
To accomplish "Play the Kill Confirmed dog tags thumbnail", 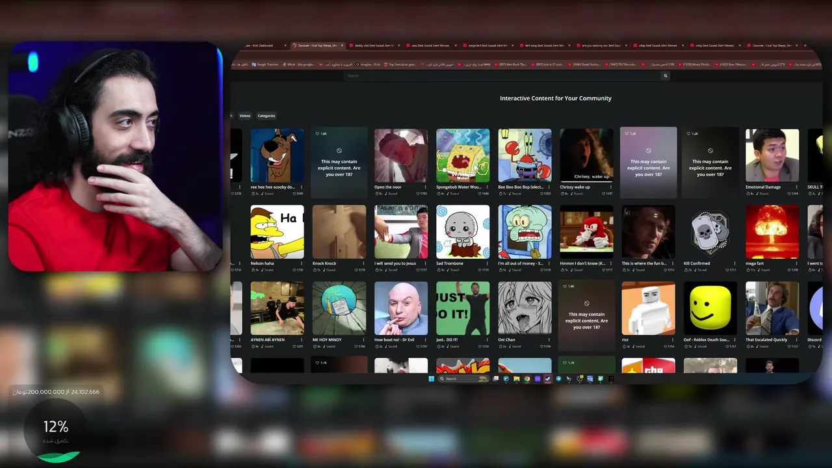I will tap(710, 232).
